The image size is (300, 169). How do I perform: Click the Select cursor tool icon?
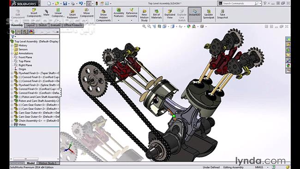pos(89,3)
